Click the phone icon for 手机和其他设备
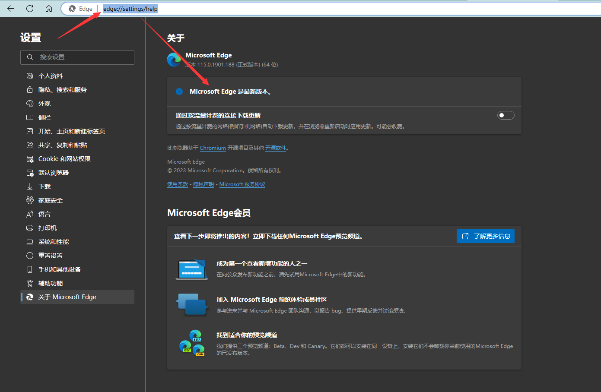The height and width of the screenshot is (392, 601). coord(30,269)
